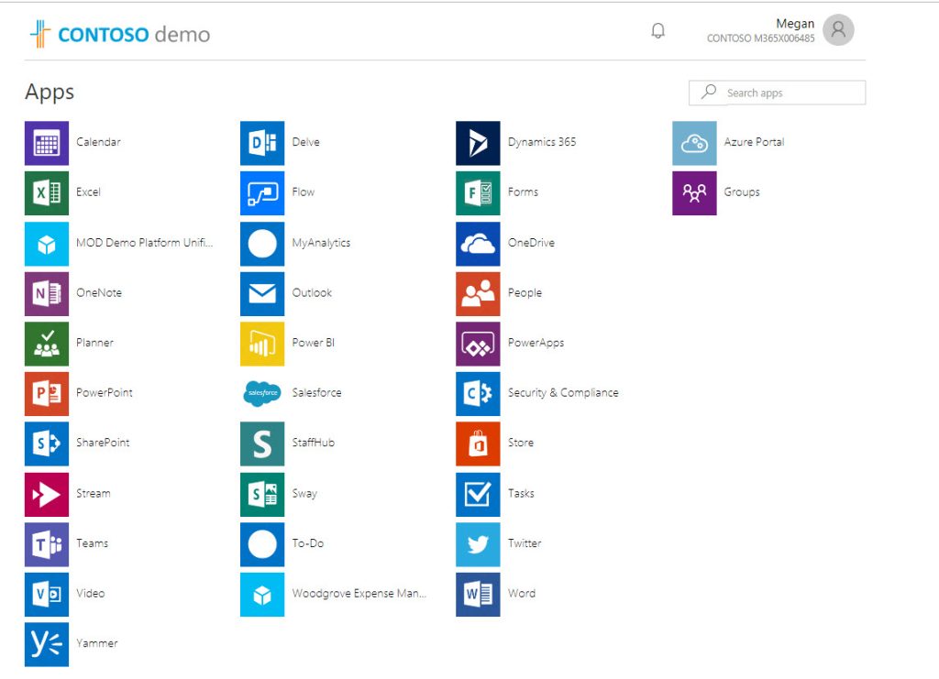Screen dimensions: 939x679
Task: Open the Outlook app
Action: [x=261, y=293]
